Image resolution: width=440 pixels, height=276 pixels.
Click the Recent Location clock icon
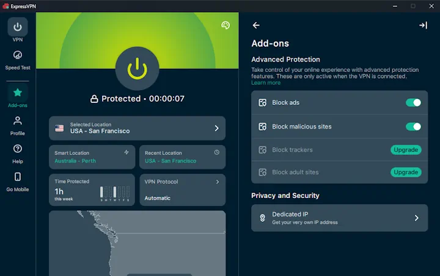[216, 152]
